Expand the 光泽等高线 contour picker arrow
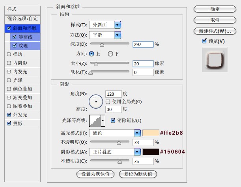 [103, 121]
